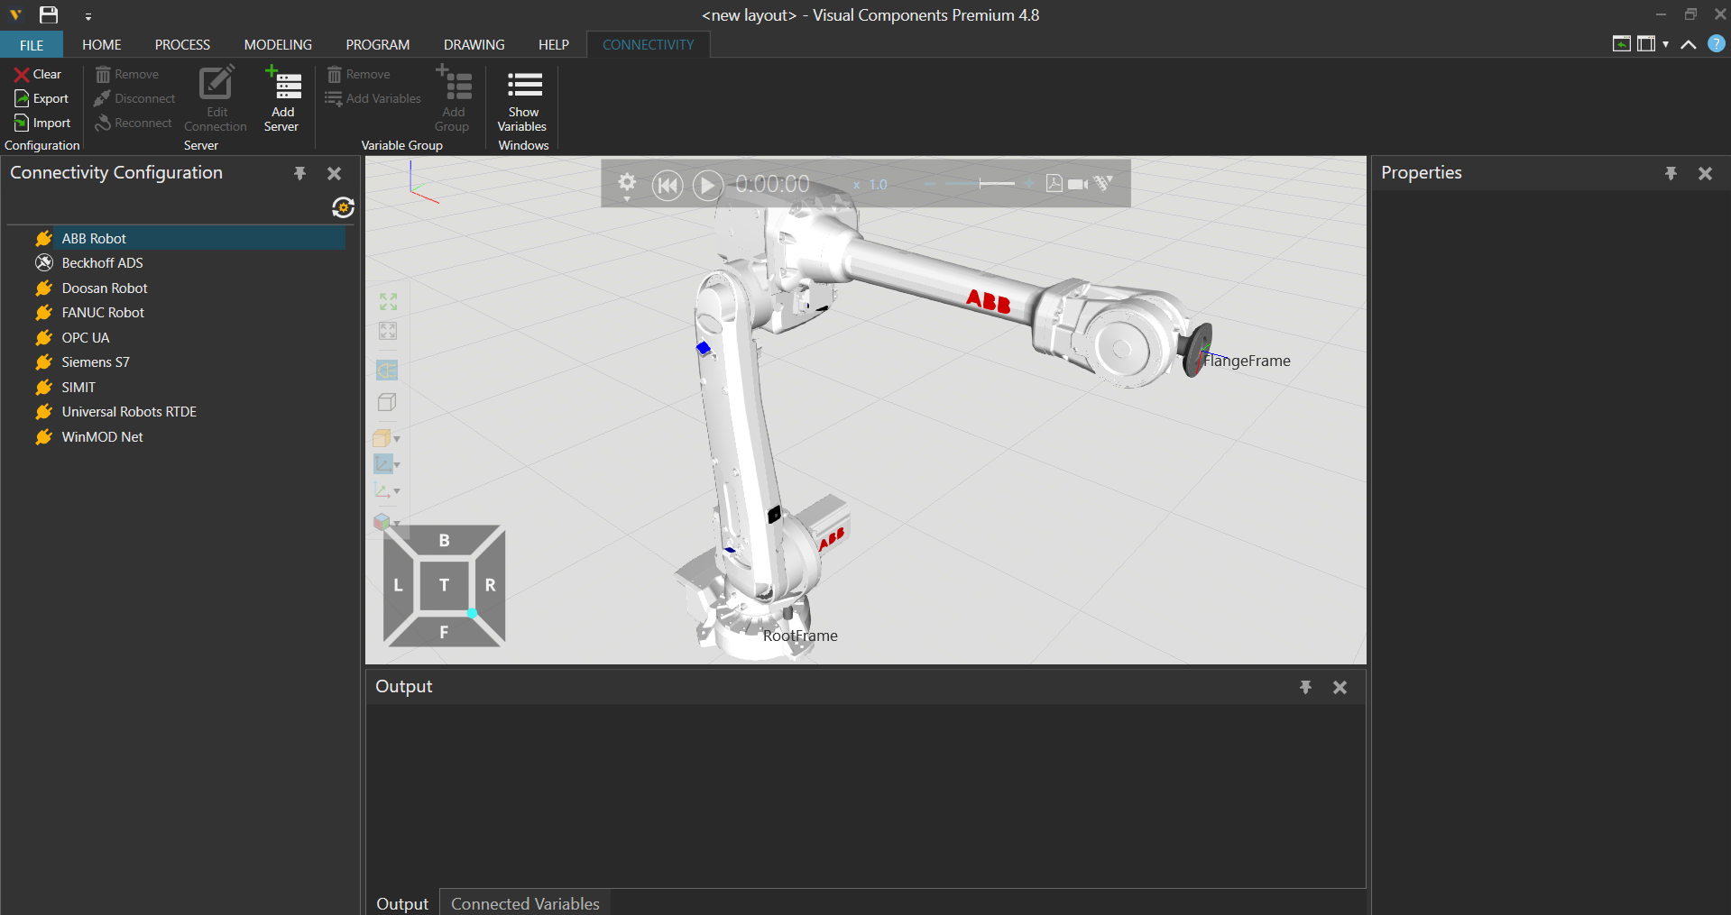Toggle orthographic view cube button
The height and width of the screenshot is (915, 1731).
coord(387,402)
